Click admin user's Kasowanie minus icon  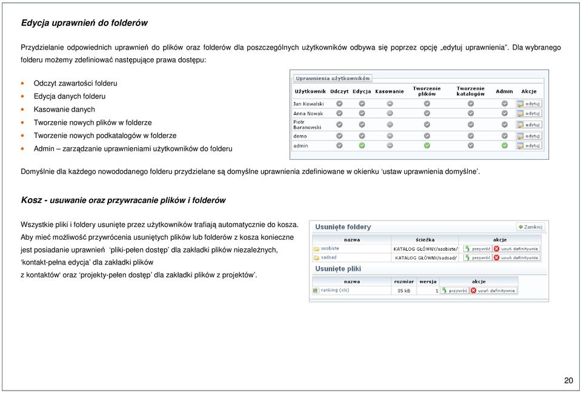[390, 145]
